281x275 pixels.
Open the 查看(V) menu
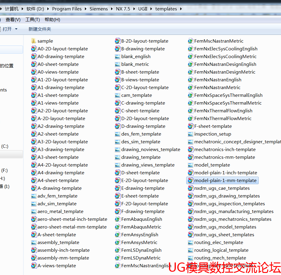click(x=13, y=20)
